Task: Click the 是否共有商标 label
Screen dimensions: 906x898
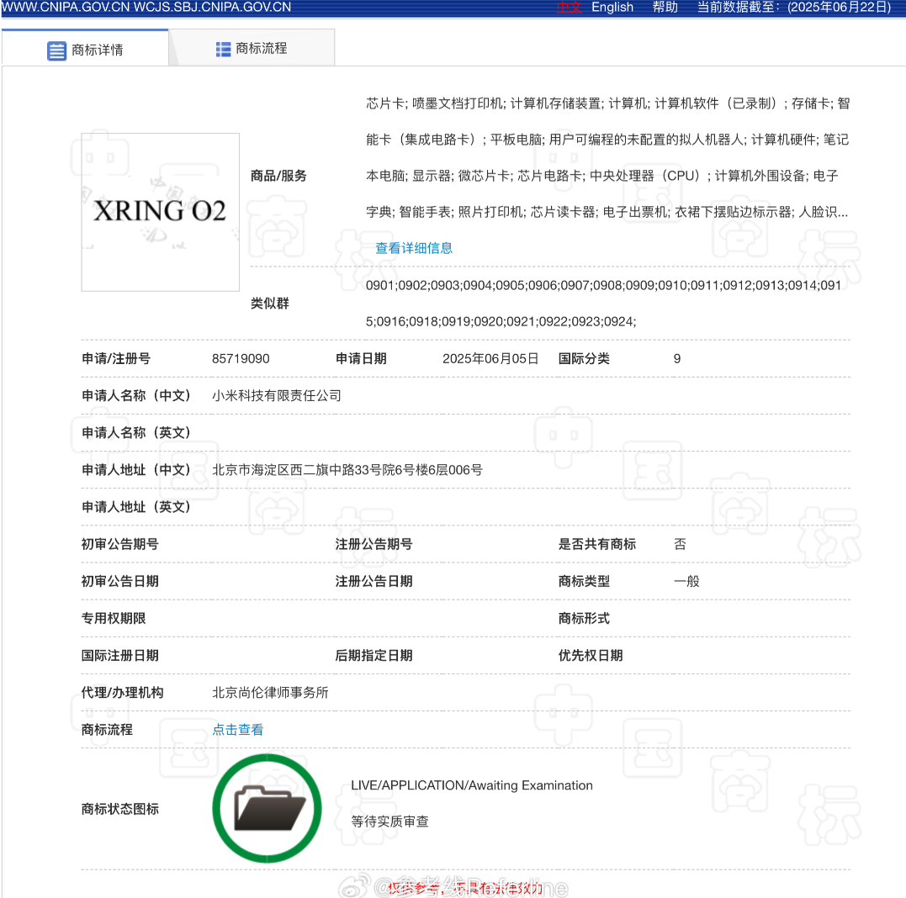Action: [x=597, y=544]
